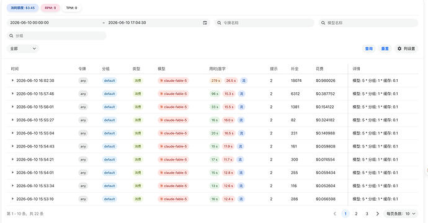Viewport: 428px width, 223px height.
Task: Click the 用时/首字 column header
Action: click(x=217, y=69)
